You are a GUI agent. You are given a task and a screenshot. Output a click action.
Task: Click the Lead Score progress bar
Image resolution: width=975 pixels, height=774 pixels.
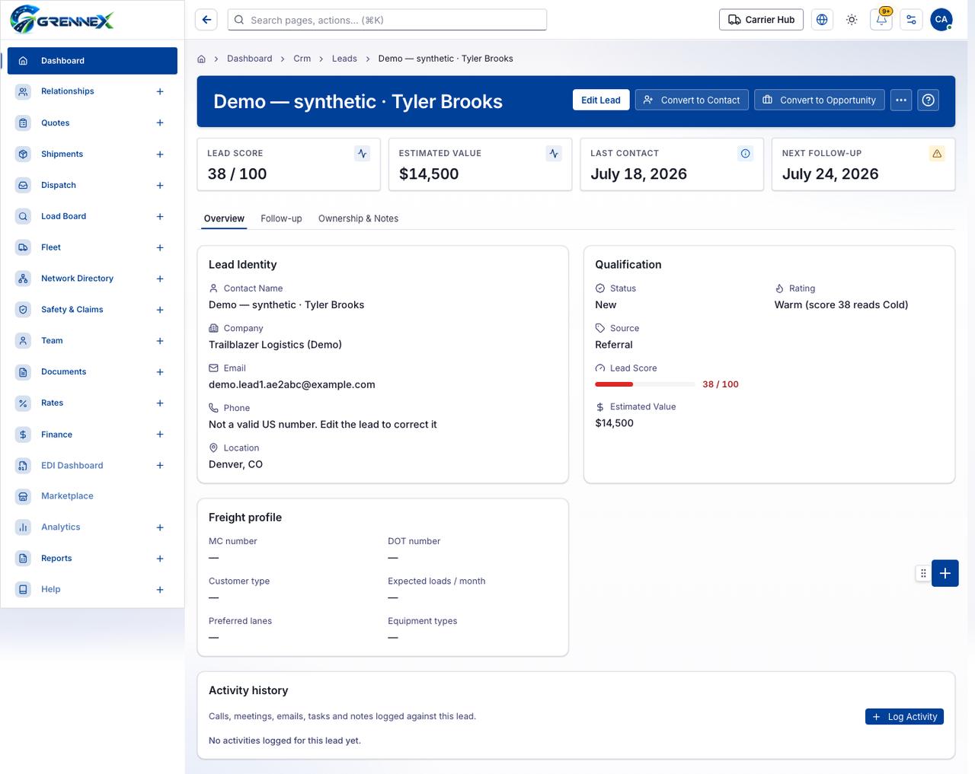tap(644, 384)
